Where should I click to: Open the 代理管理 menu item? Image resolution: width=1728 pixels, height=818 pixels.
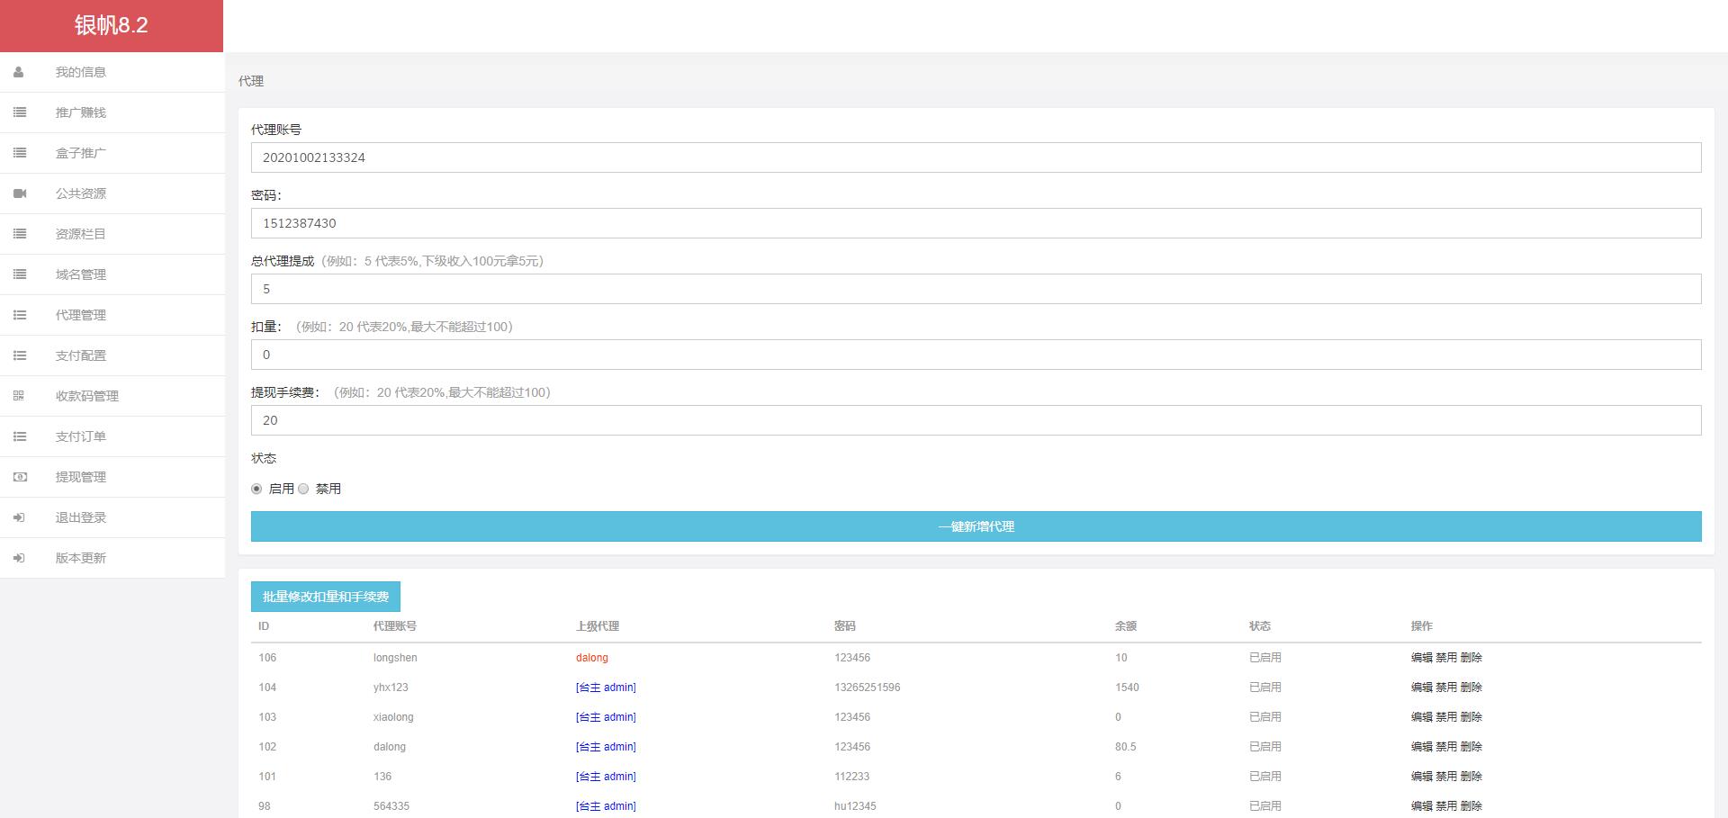click(81, 315)
